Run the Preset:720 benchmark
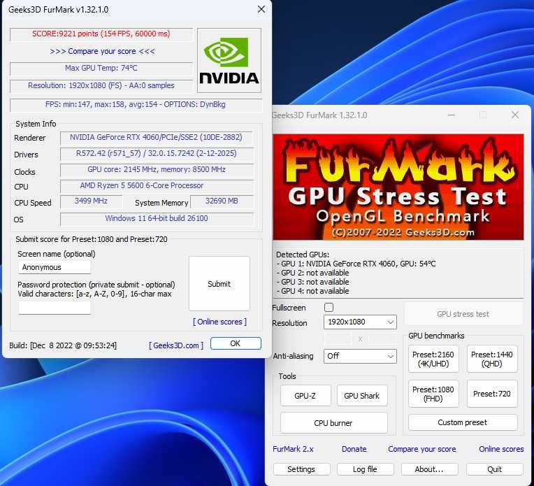This screenshot has width=534, height=486. tap(492, 394)
